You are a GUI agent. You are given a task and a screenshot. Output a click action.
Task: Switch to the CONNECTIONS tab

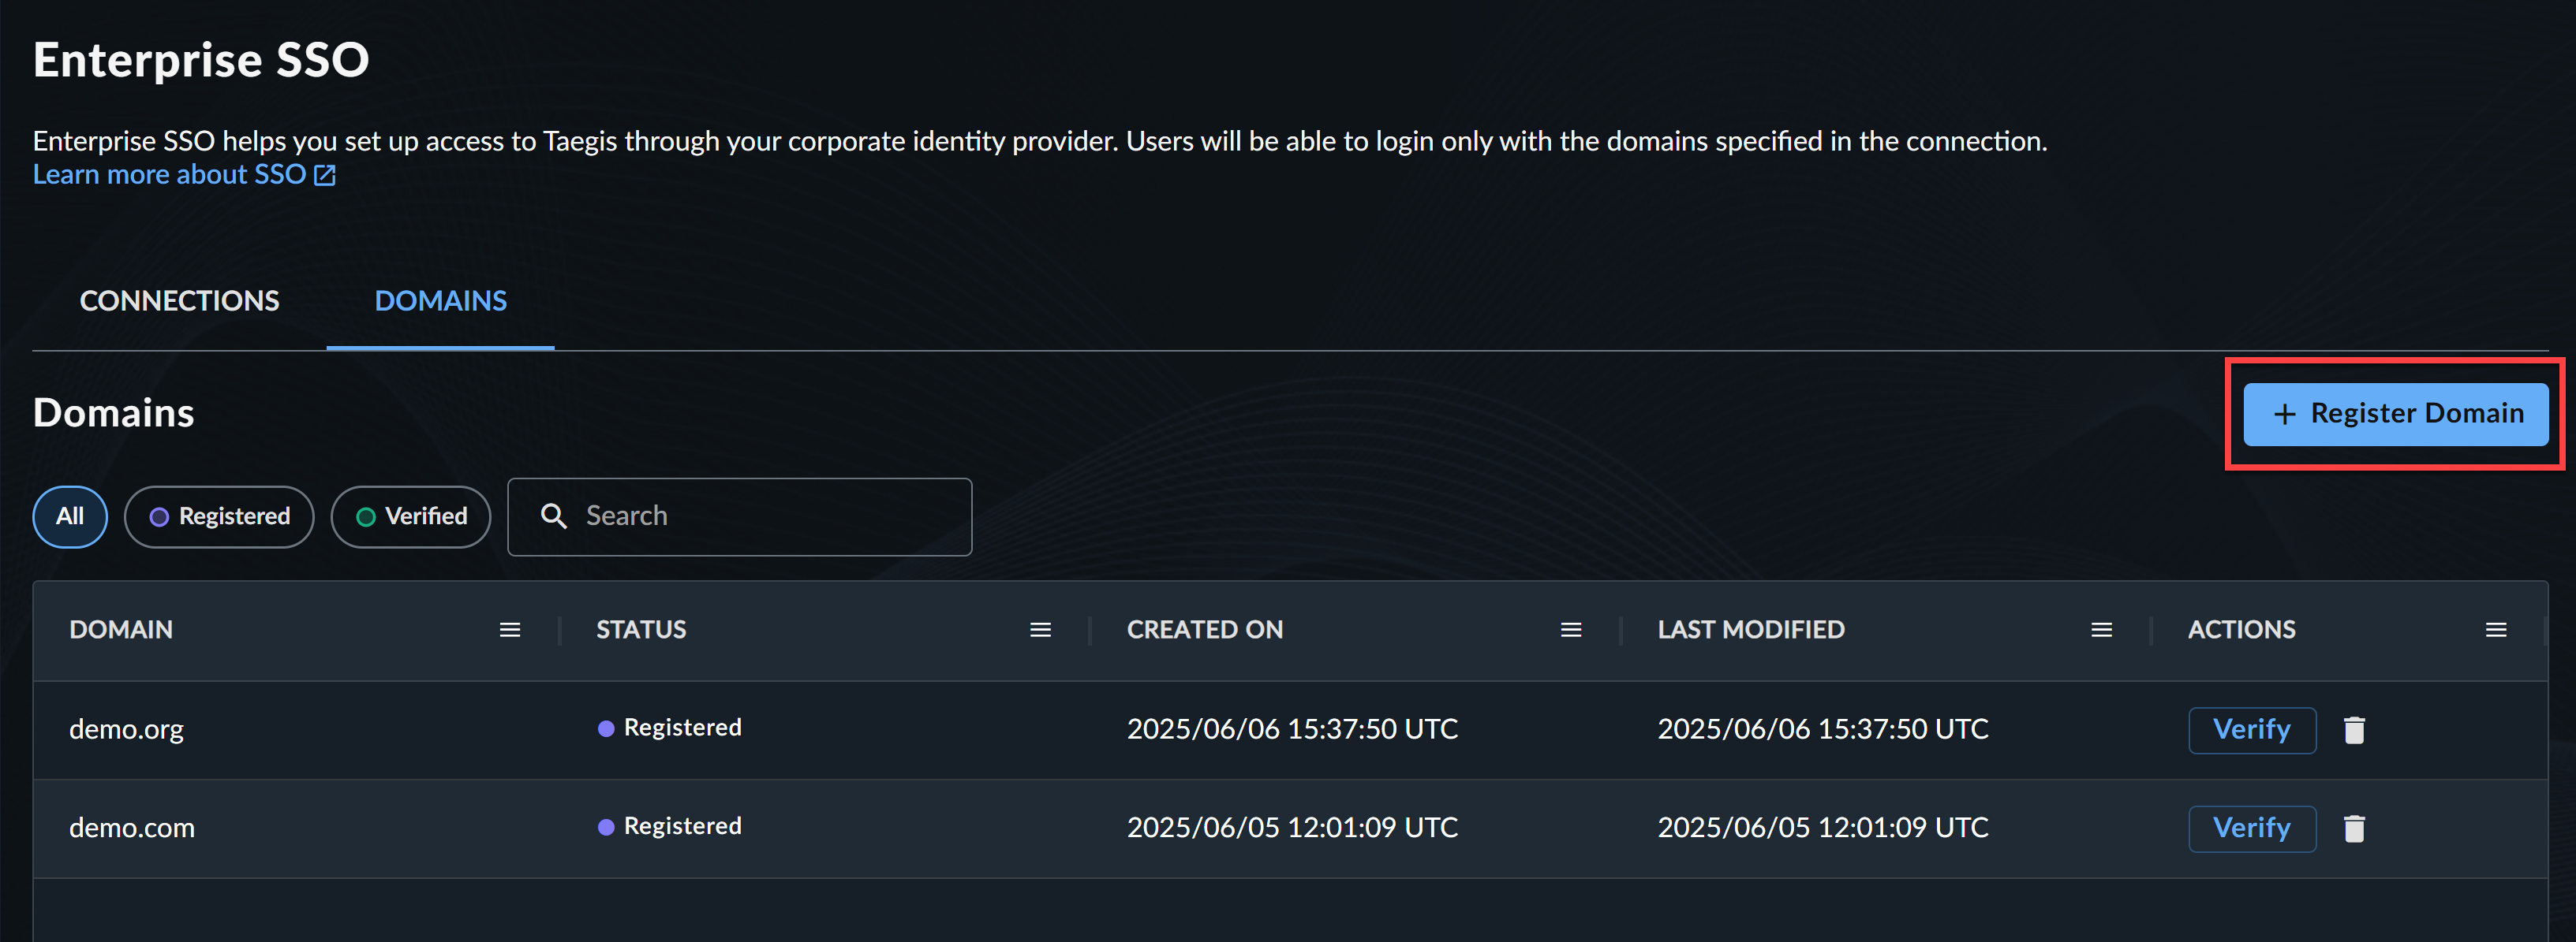pyautogui.click(x=179, y=300)
